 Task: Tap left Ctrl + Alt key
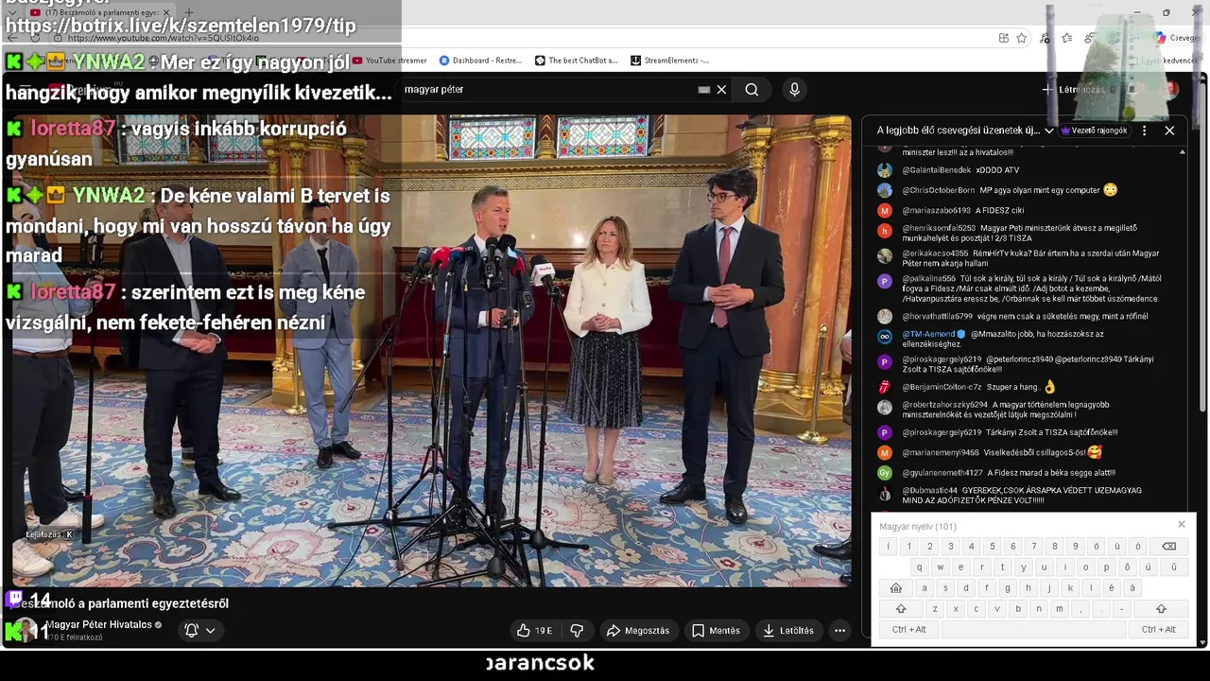(909, 629)
